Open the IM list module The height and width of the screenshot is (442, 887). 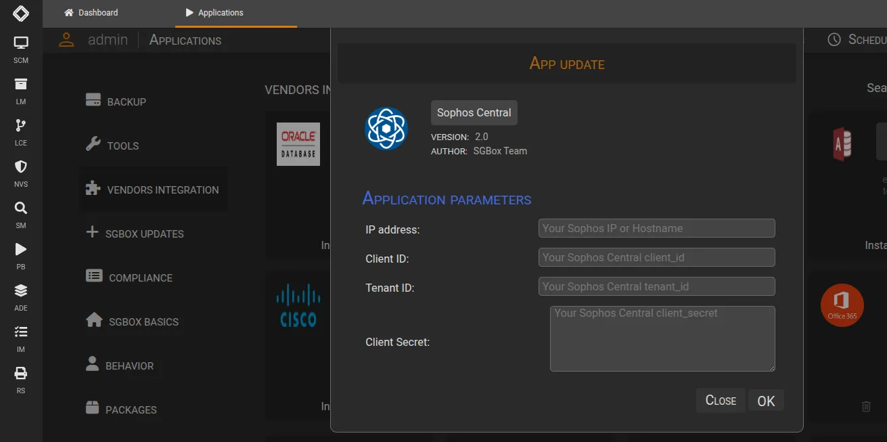pyautogui.click(x=20, y=332)
